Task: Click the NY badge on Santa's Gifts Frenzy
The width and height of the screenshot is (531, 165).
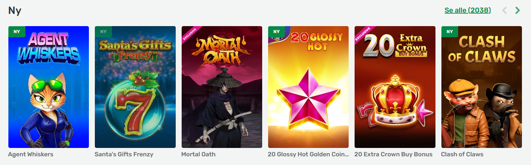Action: [x=103, y=32]
